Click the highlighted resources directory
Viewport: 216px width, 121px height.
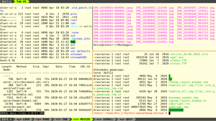176,110
